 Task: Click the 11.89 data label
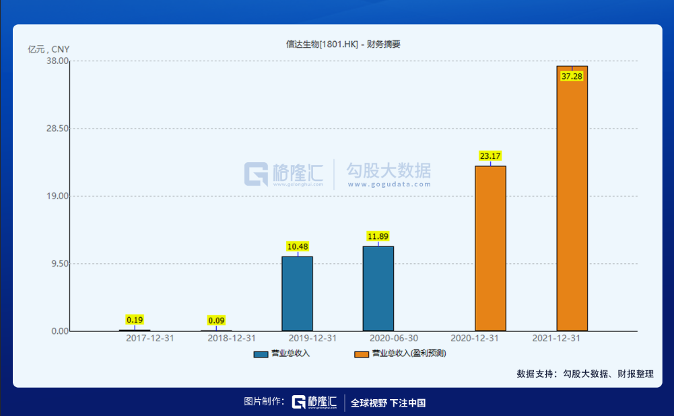click(x=378, y=236)
